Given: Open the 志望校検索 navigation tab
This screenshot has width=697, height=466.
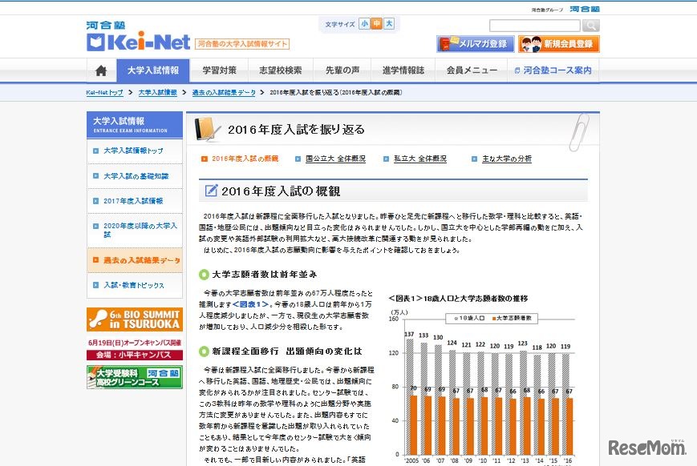Looking at the screenshot, I should click(x=281, y=70).
